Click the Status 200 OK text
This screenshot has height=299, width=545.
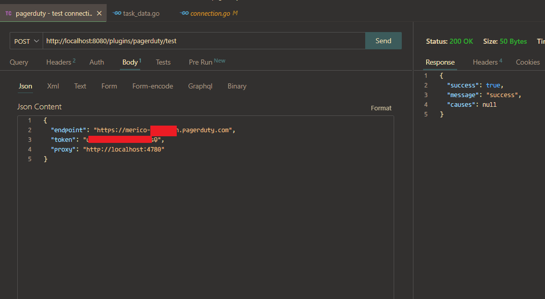tap(450, 41)
